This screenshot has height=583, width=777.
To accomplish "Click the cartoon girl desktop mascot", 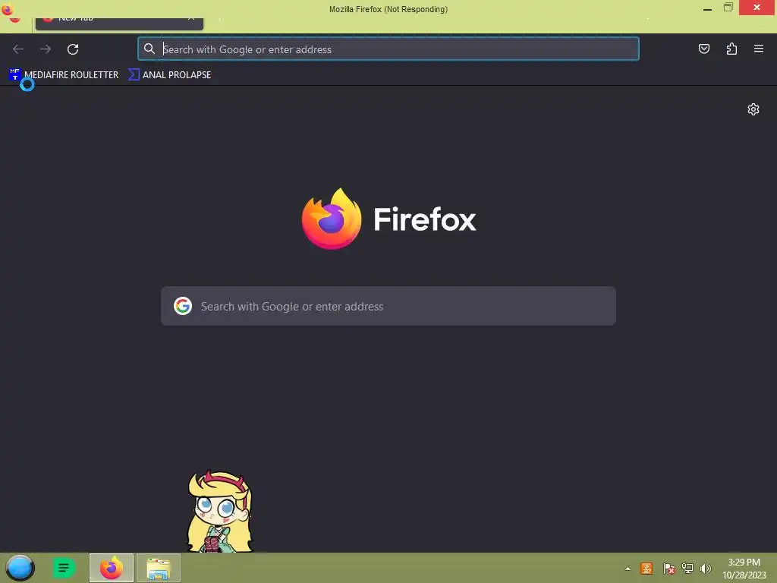I will tap(220, 511).
